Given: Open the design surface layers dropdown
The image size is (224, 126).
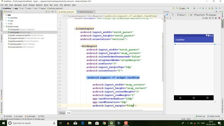Looking at the screenshot, I should (x=168, y=15).
